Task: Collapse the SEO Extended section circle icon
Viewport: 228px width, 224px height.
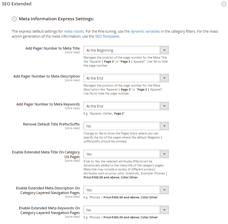Action: (223, 4)
